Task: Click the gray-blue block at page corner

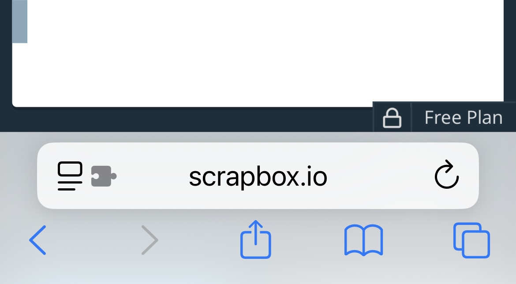Action: pos(20,22)
